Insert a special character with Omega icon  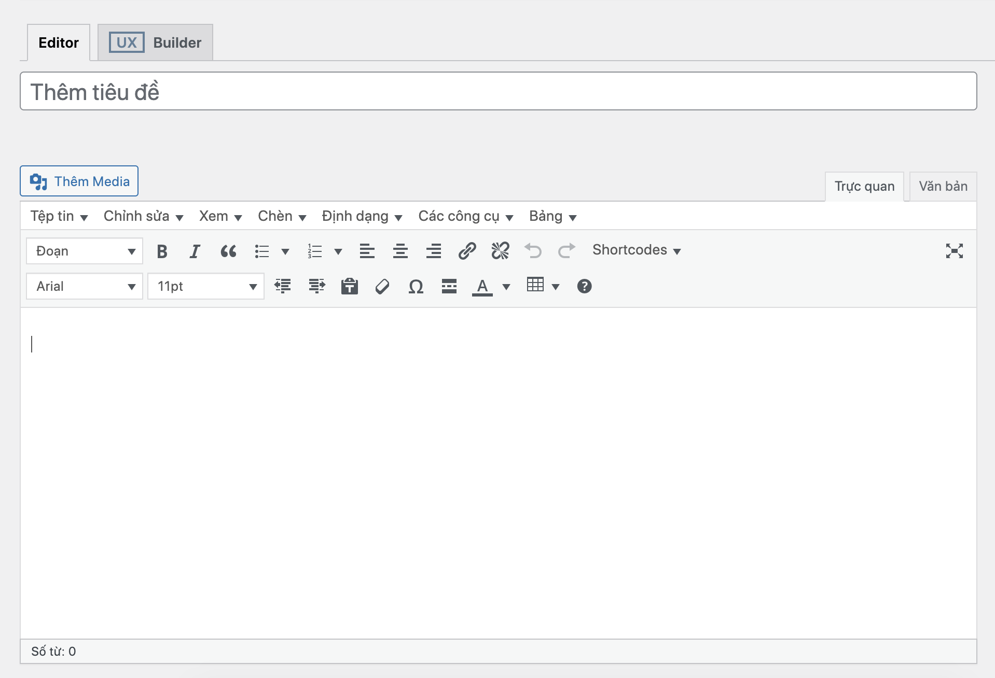click(416, 287)
